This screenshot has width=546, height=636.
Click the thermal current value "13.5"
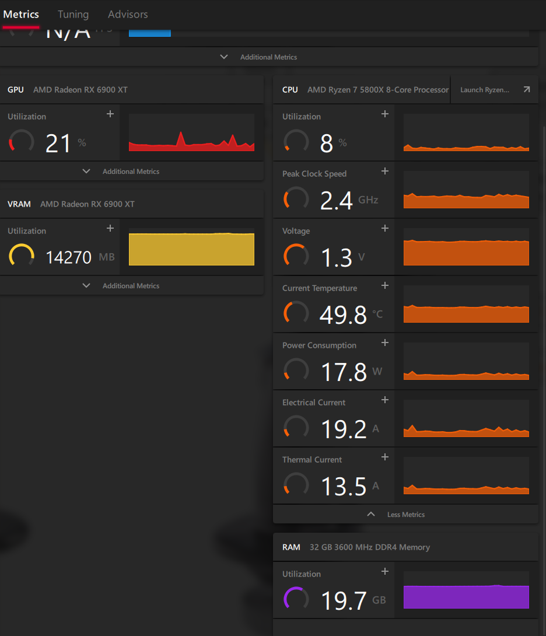click(344, 486)
